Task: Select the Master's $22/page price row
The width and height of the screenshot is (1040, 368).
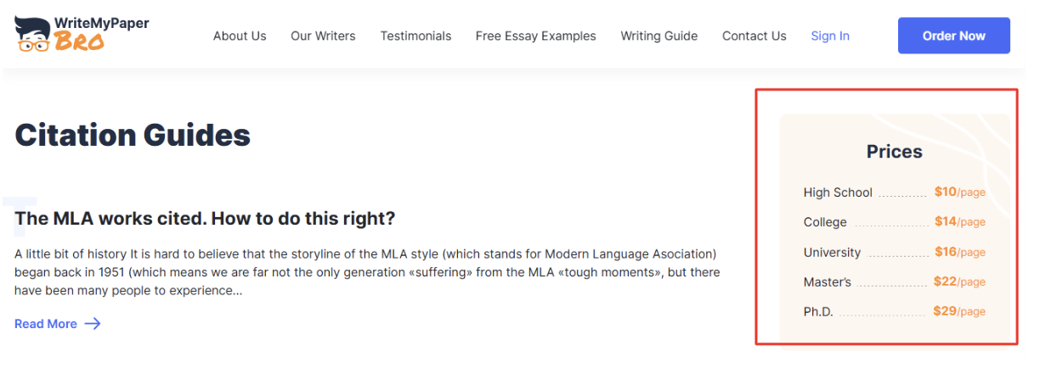Action: (x=894, y=282)
